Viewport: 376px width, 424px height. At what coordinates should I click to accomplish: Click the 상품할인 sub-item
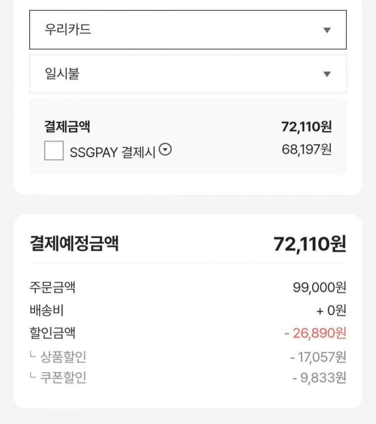[63, 357]
